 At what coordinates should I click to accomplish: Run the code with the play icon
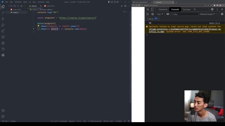click(122, 6)
